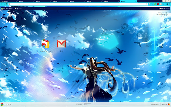This screenshot has height=107, width=171.
Task: Click the red extension icon with white mark
Action: tap(158, 4)
